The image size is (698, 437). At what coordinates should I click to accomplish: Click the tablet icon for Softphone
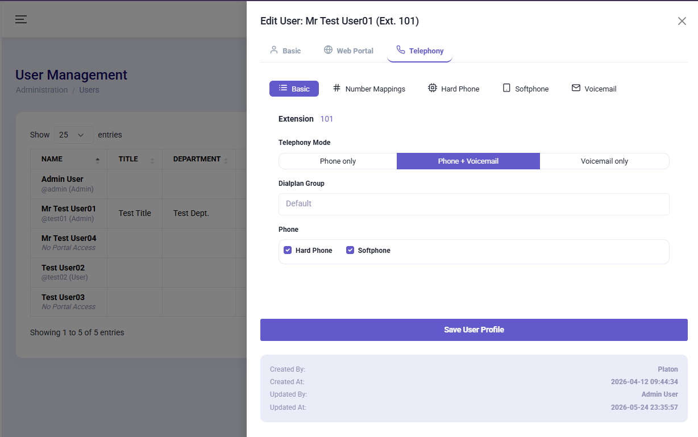(506, 88)
